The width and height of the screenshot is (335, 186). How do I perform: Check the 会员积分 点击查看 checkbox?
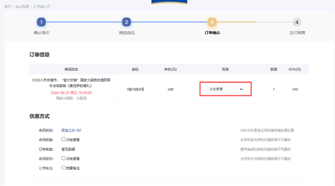64,158
